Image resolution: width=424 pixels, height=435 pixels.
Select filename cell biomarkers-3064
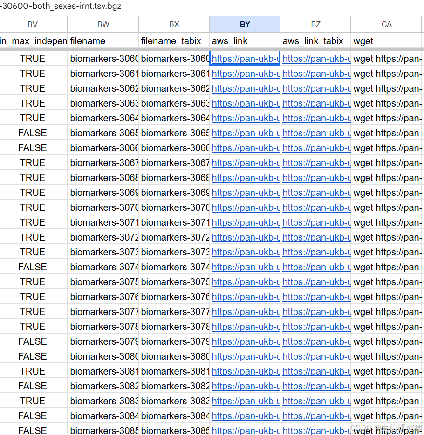pyautogui.click(x=103, y=118)
